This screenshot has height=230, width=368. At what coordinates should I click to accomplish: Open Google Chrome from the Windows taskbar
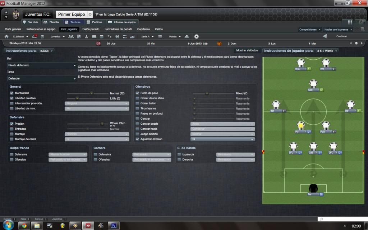(x=24, y=226)
